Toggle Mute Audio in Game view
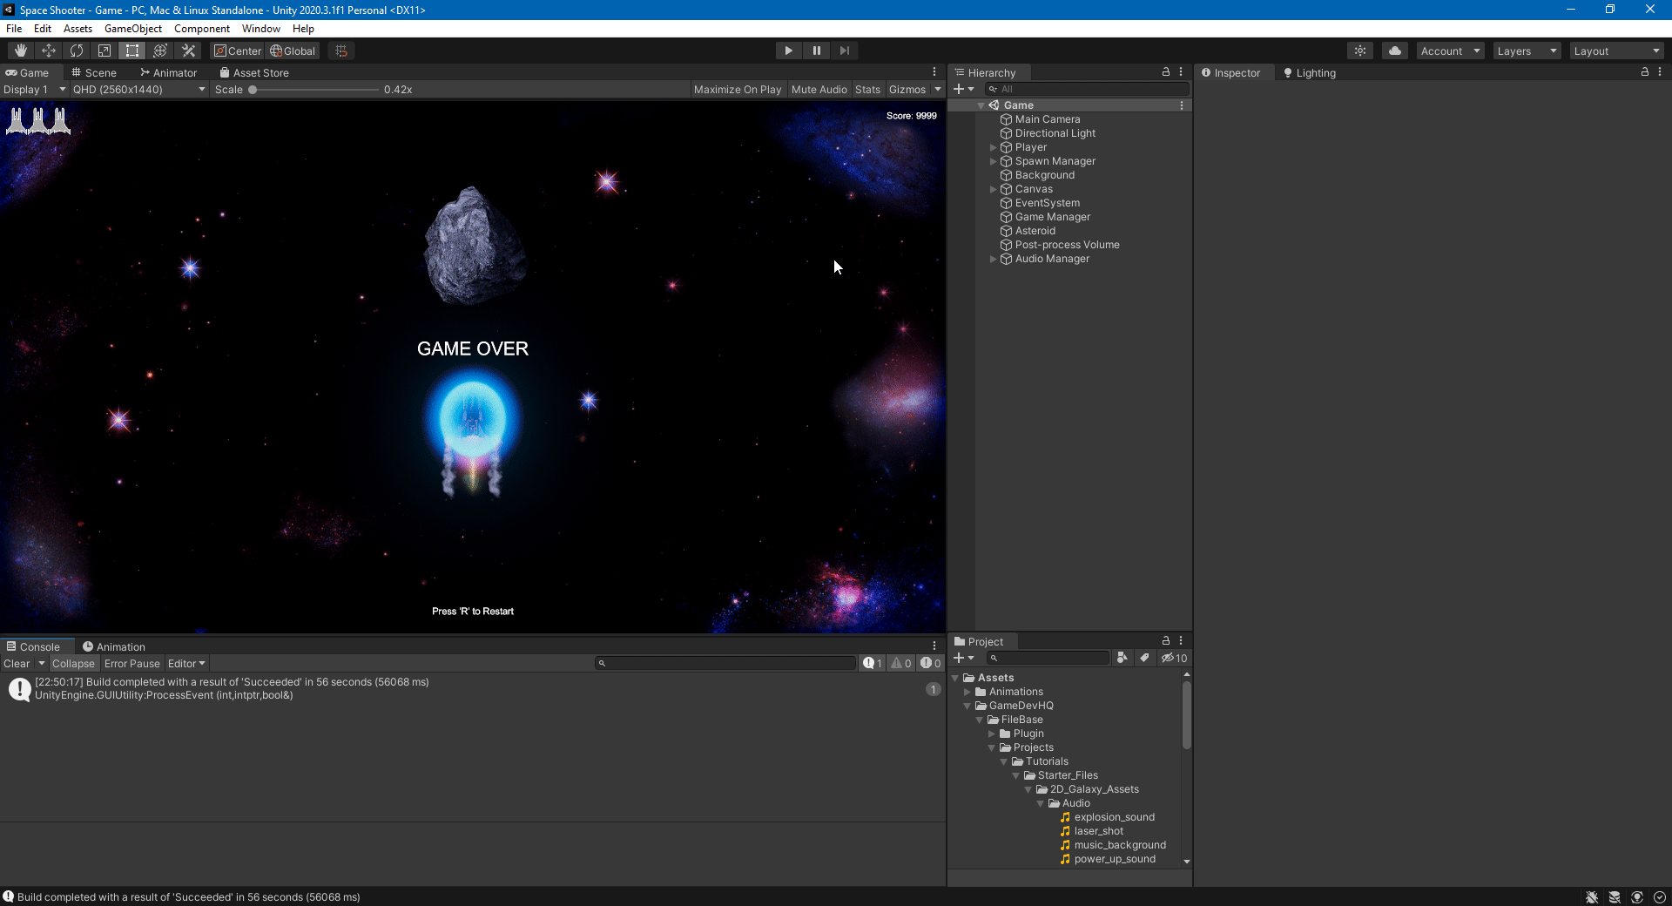Screen dimensions: 1672x906 (x=819, y=89)
